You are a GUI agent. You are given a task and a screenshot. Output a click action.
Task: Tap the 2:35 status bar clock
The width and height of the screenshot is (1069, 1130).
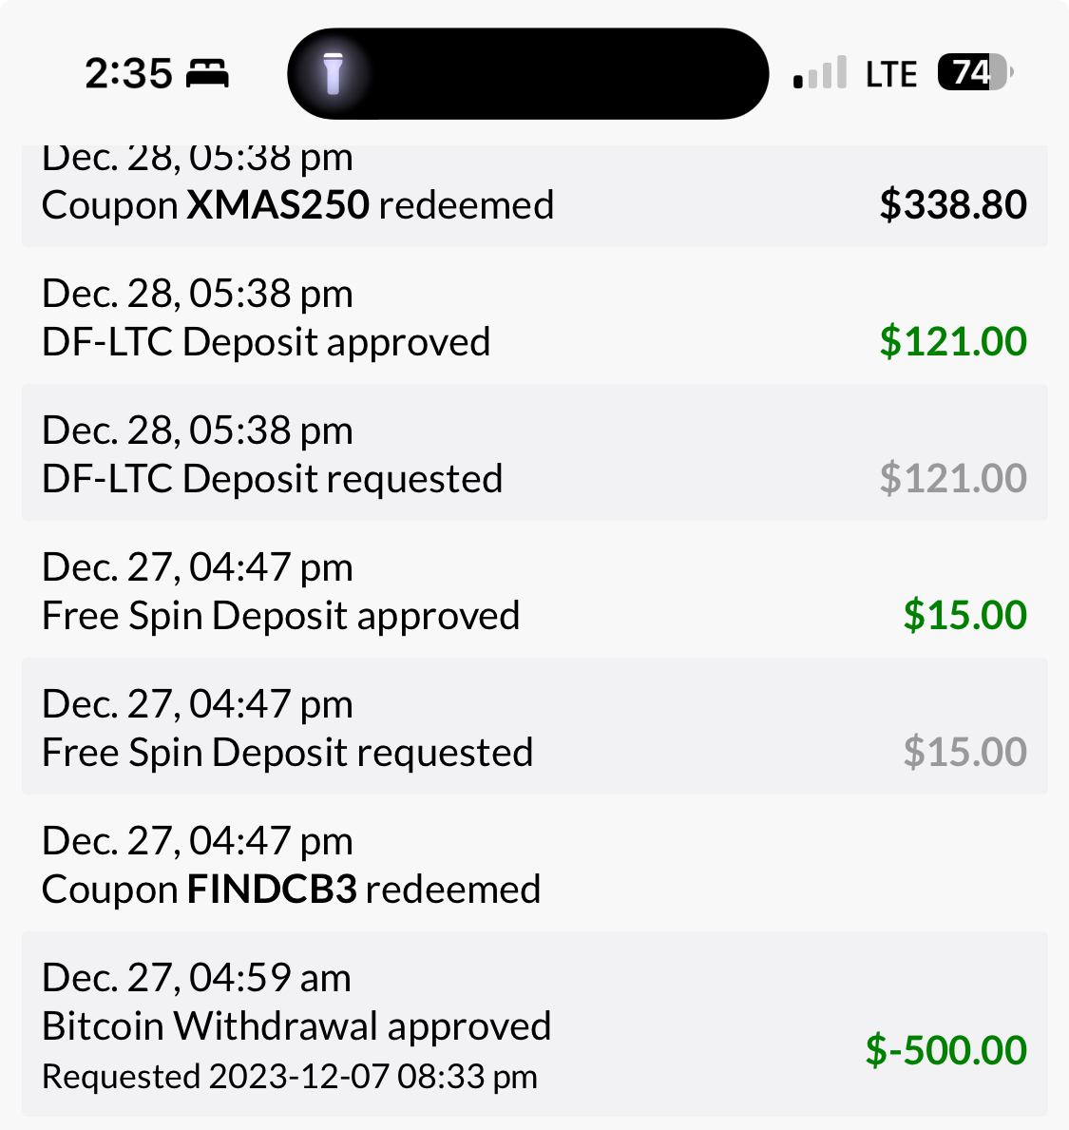pyautogui.click(x=129, y=73)
